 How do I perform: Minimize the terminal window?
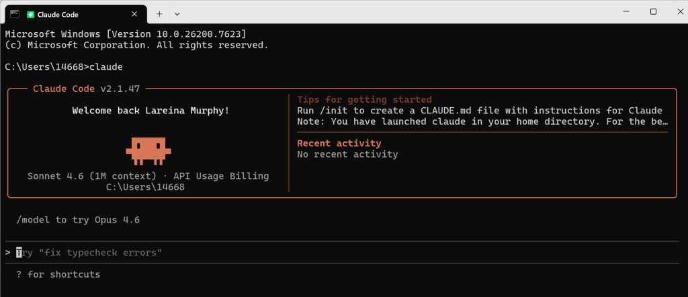pos(623,12)
